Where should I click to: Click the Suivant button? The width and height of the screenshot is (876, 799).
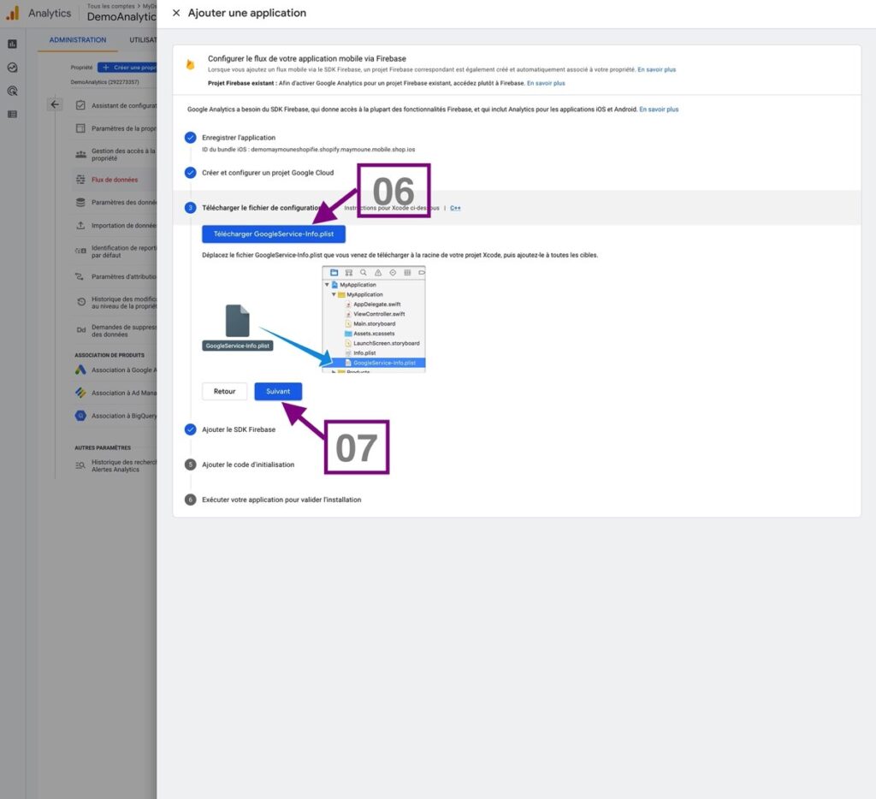[x=278, y=391]
